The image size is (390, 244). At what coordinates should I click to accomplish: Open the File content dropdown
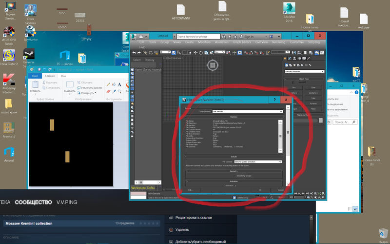(258, 162)
